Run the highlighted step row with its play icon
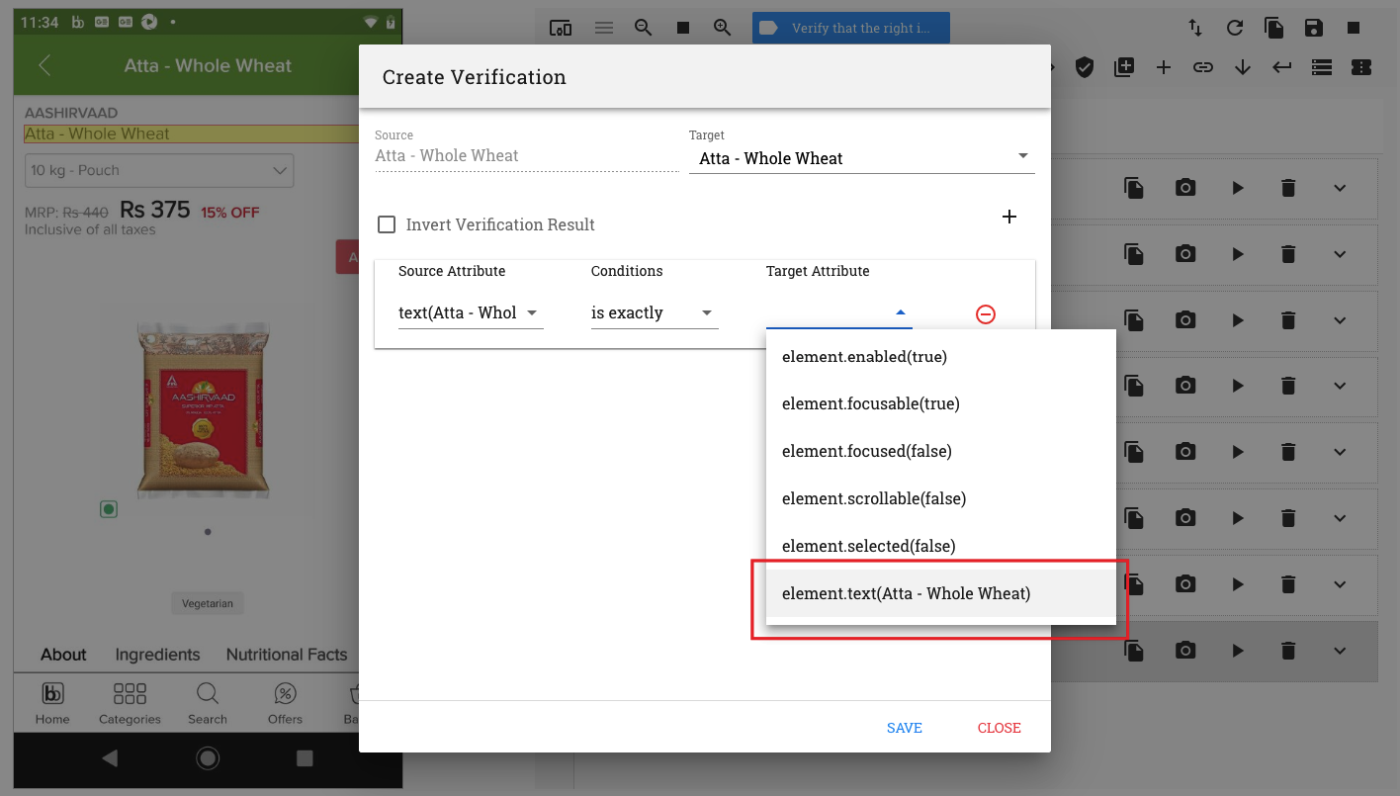1400x796 pixels. click(1237, 651)
